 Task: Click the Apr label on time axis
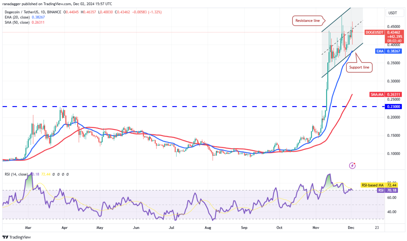coord(64,228)
